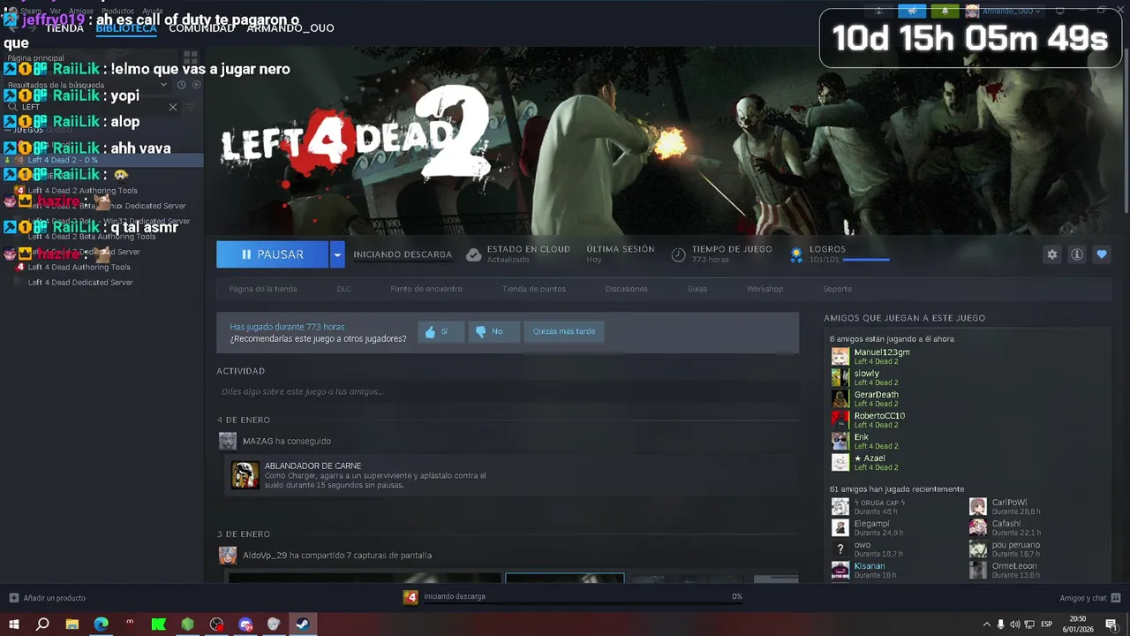Expand Resultados de la búsqueda dropdown
Image resolution: width=1130 pixels, height=636 pixels.
163,85
